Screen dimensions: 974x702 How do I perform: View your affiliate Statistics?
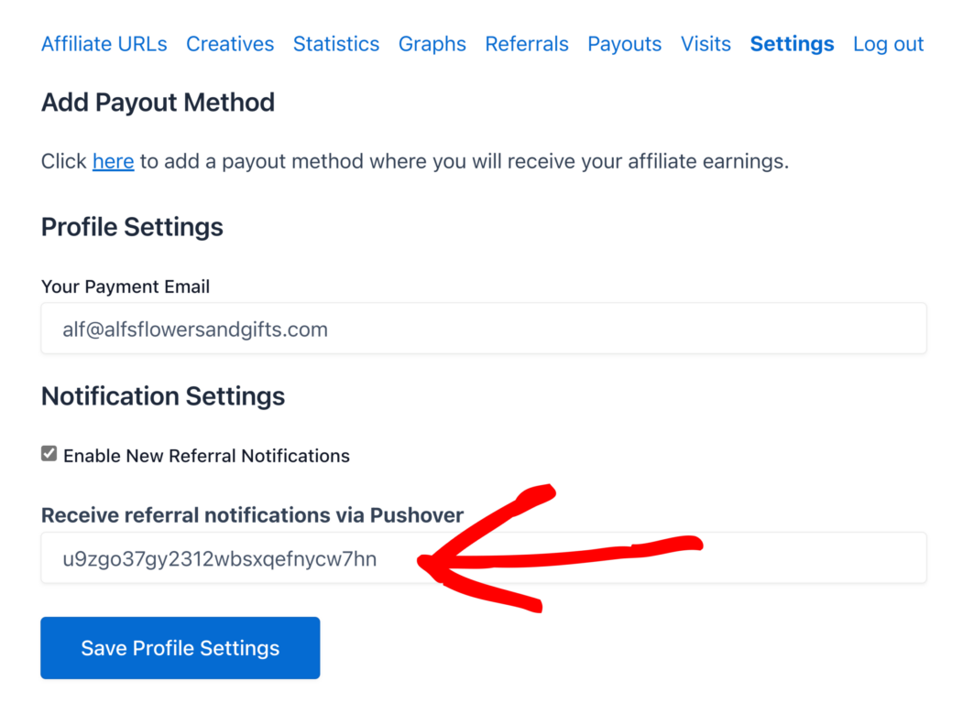(336, 43)
